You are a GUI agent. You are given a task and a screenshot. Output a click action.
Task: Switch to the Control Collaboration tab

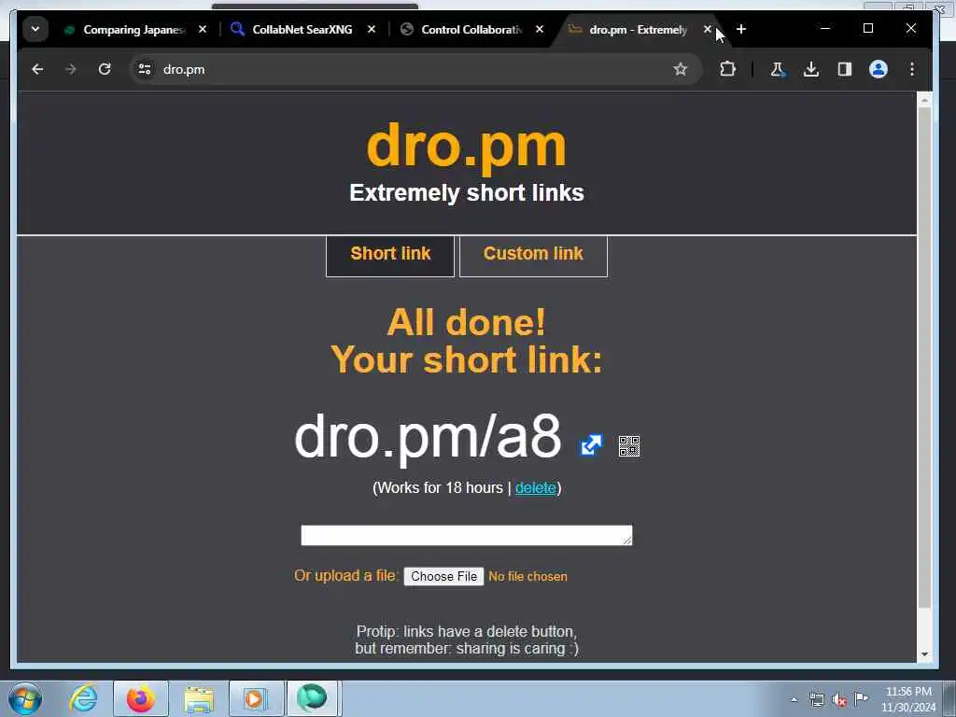coord(471,29)
